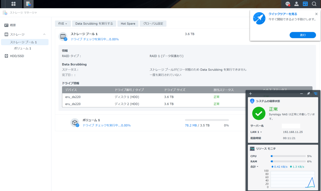321x191 pixels.
Task: Click the デバイス column header
Action: (x=71, y=90)
